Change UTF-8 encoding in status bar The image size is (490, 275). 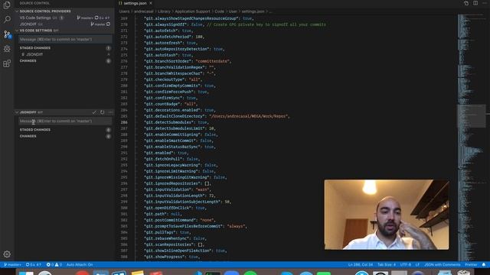406,265
